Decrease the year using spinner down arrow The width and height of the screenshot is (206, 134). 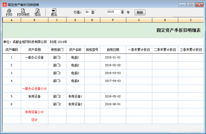click(x=122, y=13)
